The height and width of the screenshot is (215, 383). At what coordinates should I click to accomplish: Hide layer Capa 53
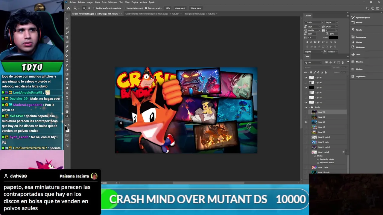tap(306, 103)
